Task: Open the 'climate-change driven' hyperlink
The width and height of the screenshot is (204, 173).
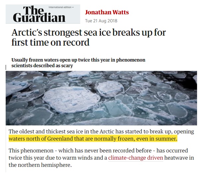Action: click(135, 158)
